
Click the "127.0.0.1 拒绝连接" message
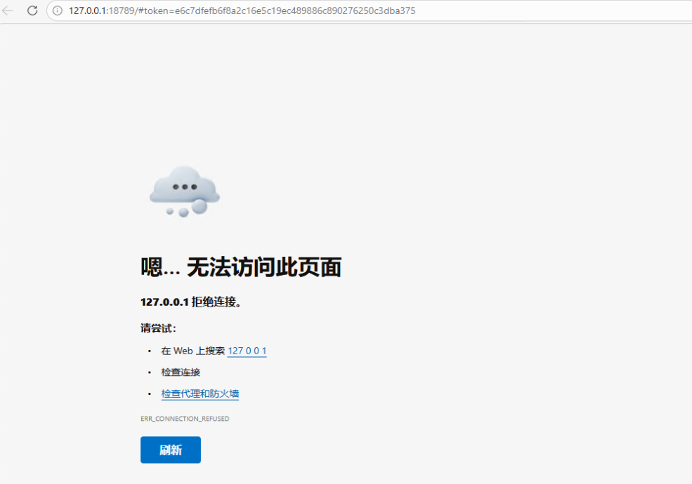coord(191,302)
